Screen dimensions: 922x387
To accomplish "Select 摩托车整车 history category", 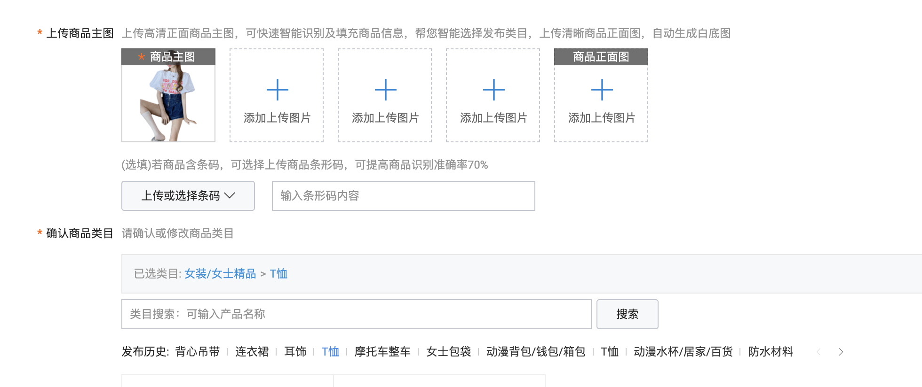I will pyautogui.click(x=382, y=352).
